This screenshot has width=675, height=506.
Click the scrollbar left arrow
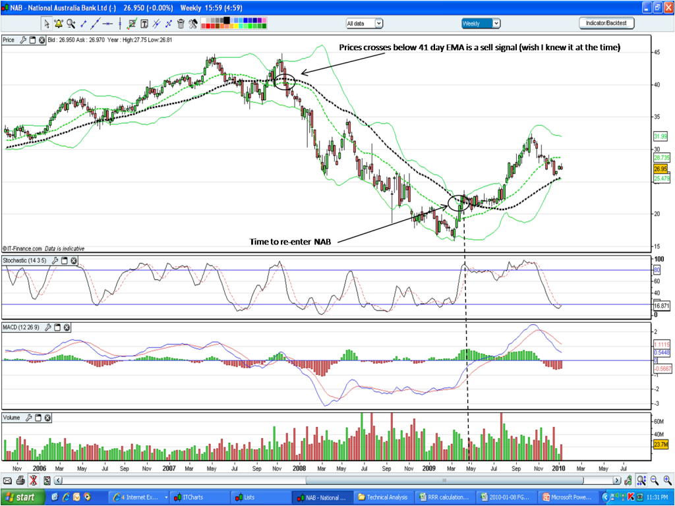[59, 480]
